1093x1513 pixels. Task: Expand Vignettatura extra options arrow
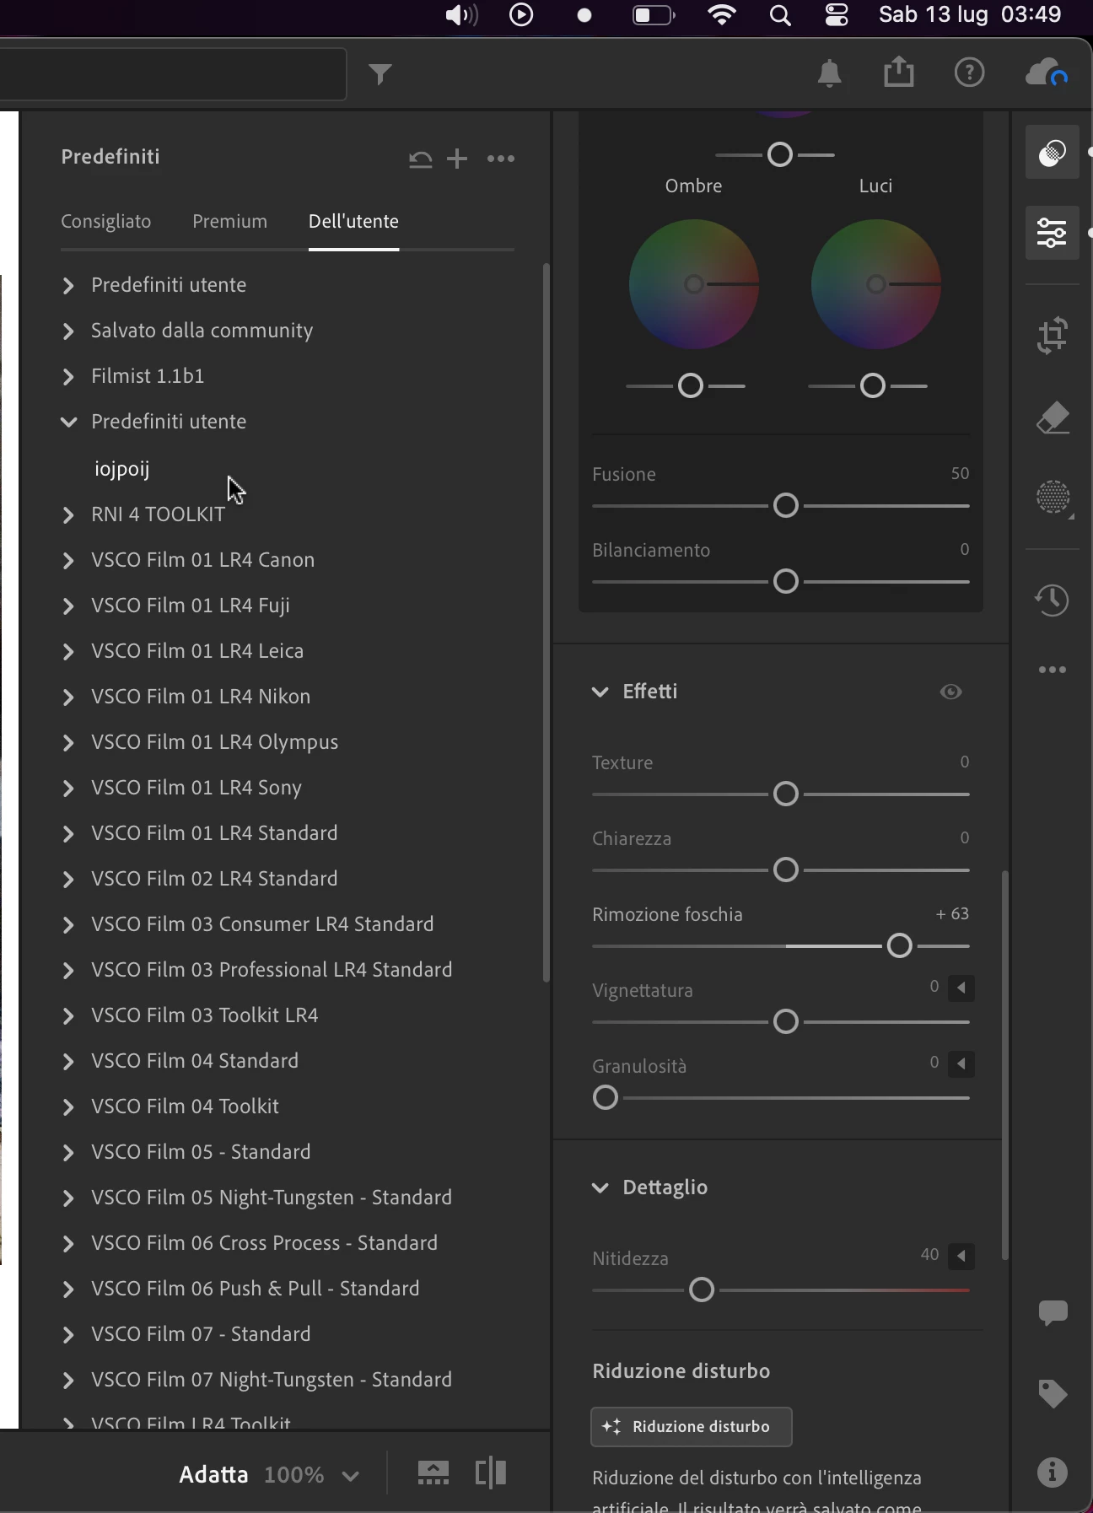click(x=961, y=988)
